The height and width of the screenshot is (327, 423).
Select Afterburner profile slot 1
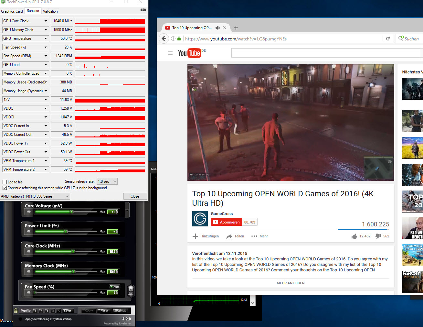[35, 311]
